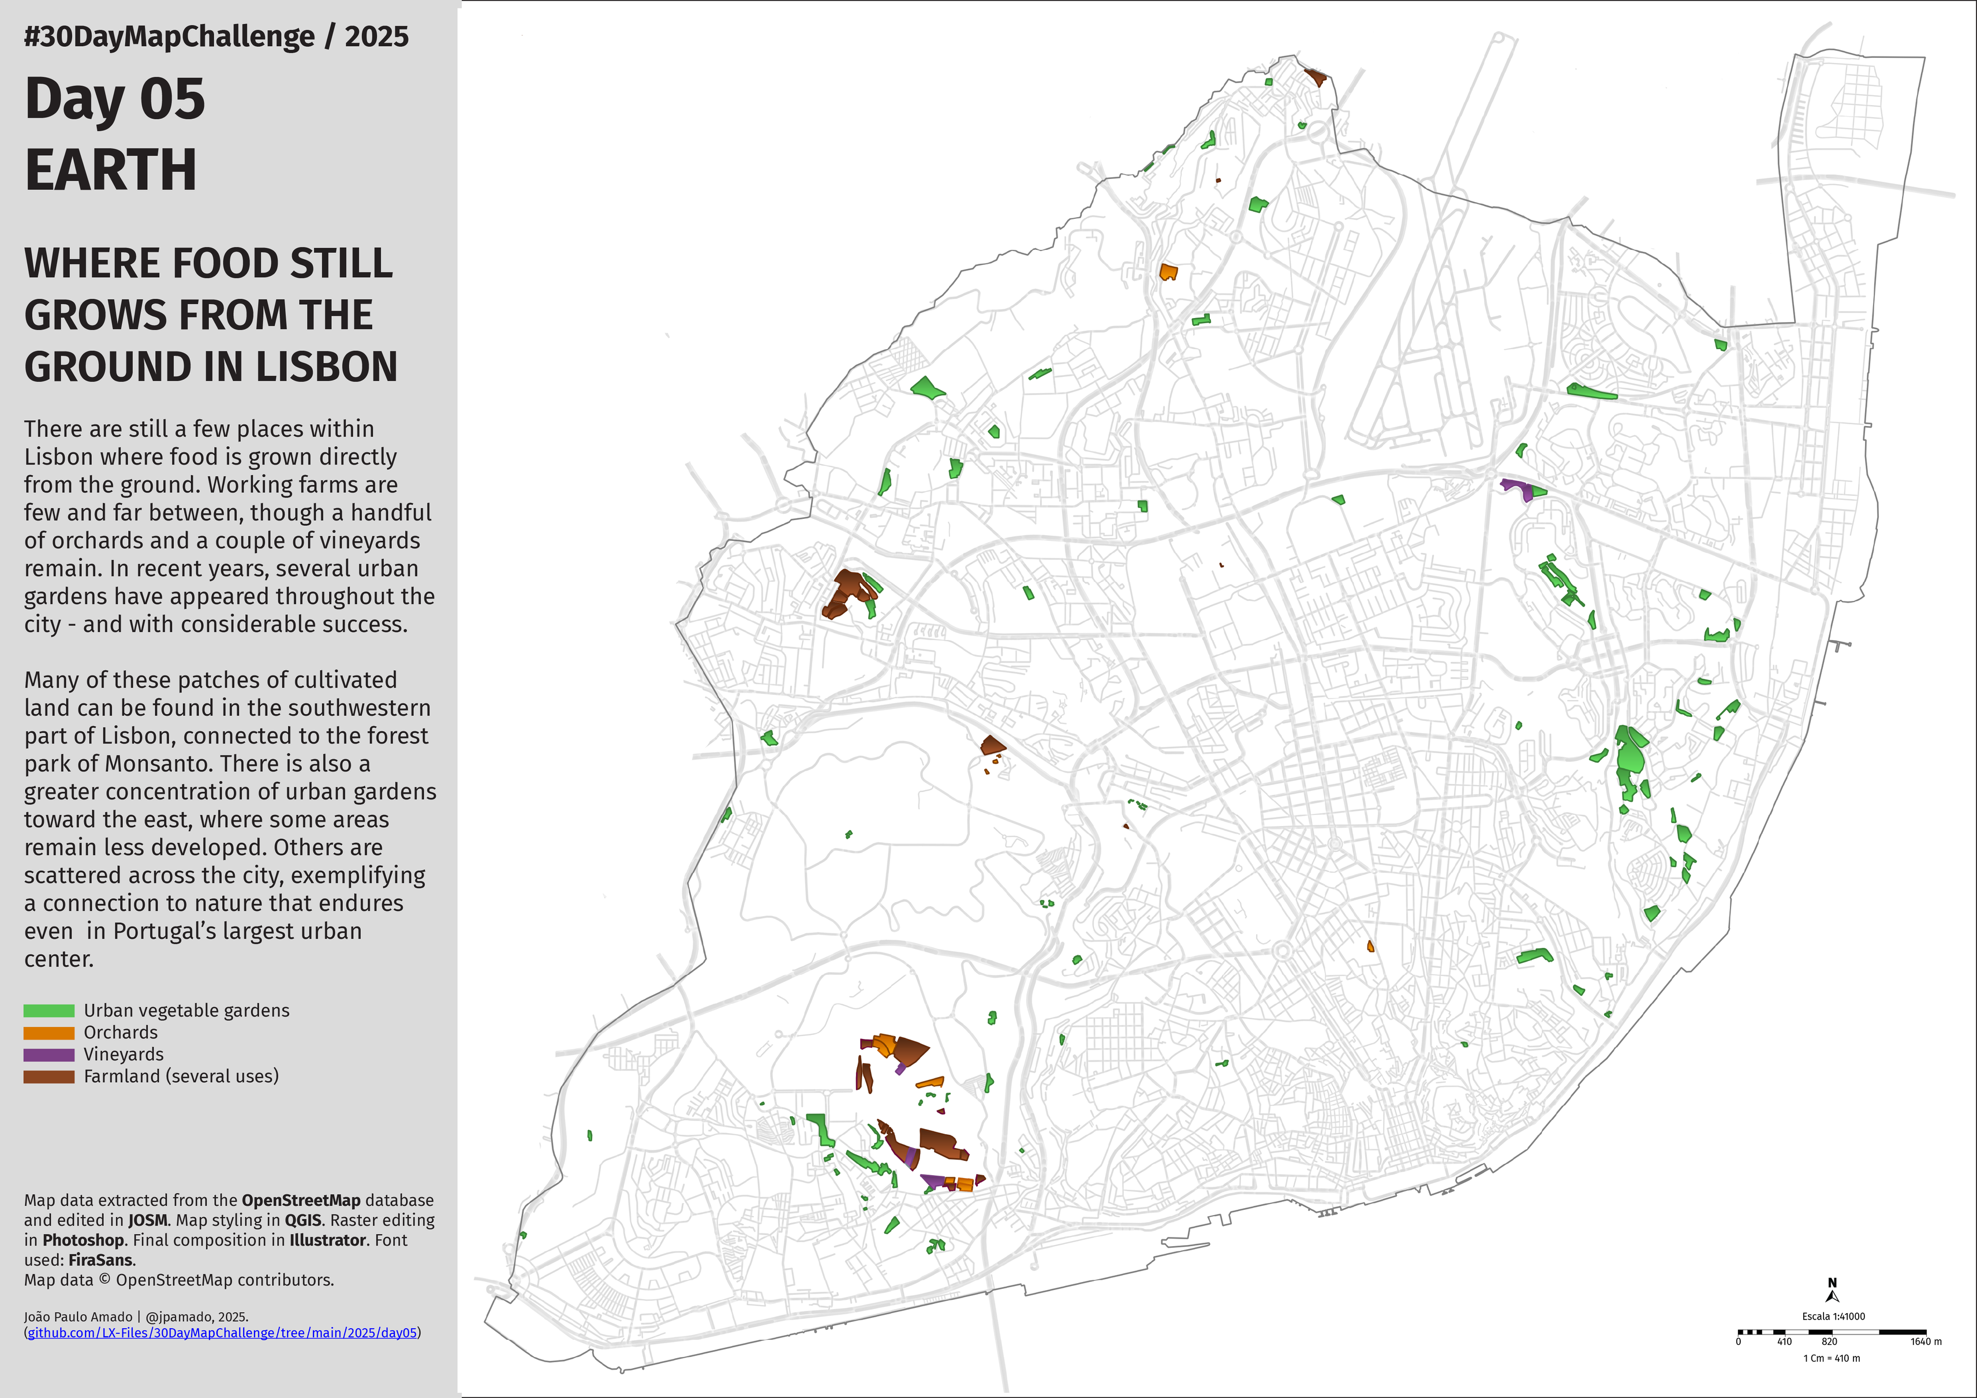Click the brown Farmland legend swatch
This screenshot has height=1398, width=1977.
49,1077
